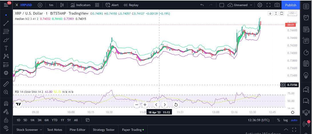
Task: Lock all drawing tools
Action: coord(6,120)
